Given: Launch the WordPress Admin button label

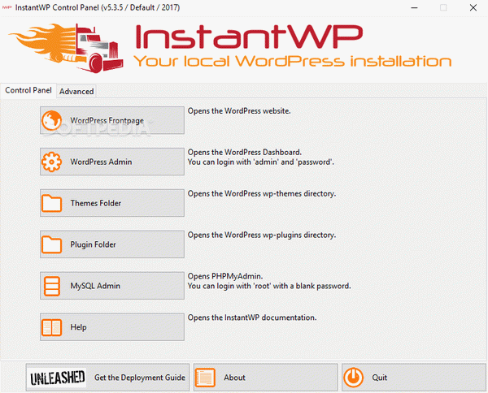Looking at the screenshot, I should coord(101,162).
